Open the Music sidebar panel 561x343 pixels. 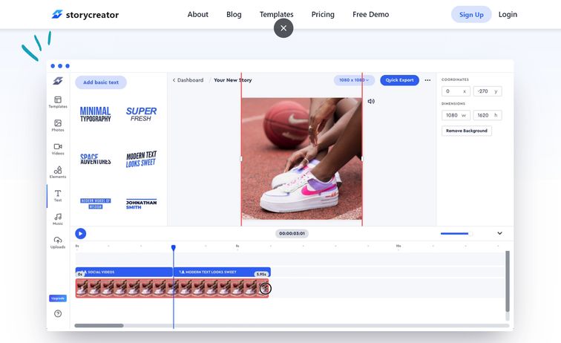coord(58,219)
